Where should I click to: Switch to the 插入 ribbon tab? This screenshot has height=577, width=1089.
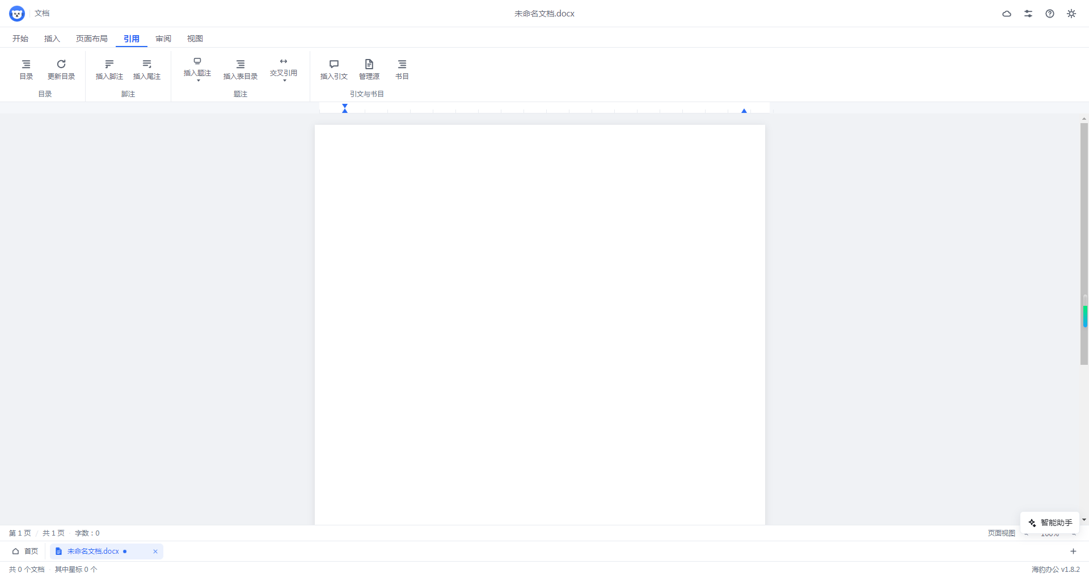(52, 39)
